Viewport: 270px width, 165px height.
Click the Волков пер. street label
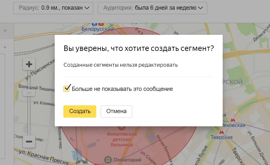60,138
